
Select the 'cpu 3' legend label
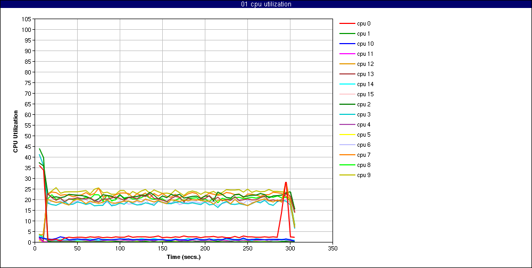[x=363, y=114]
